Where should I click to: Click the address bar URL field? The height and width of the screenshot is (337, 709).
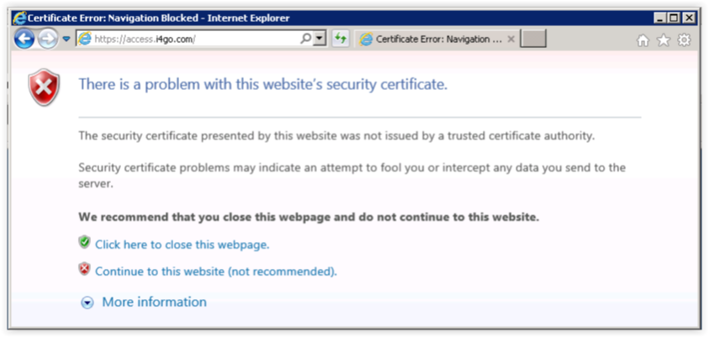pos(188,39)
